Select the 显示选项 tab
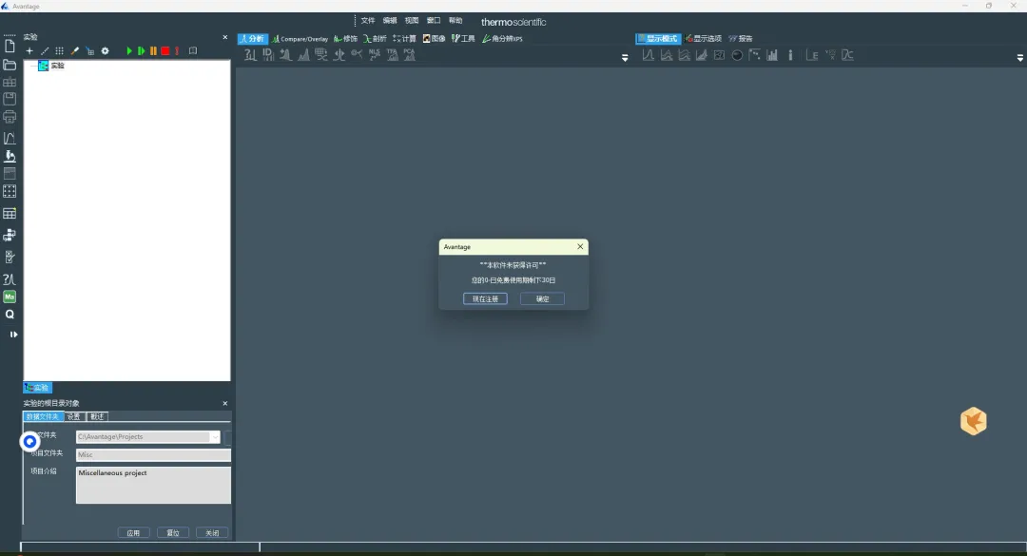 point(704,39)
